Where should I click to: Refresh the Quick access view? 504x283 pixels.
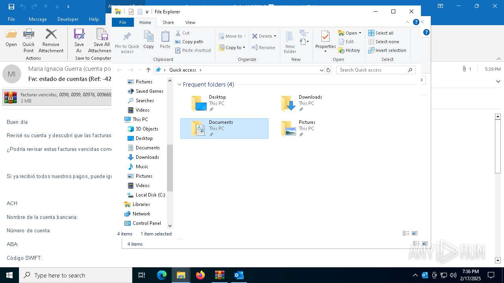328,70
